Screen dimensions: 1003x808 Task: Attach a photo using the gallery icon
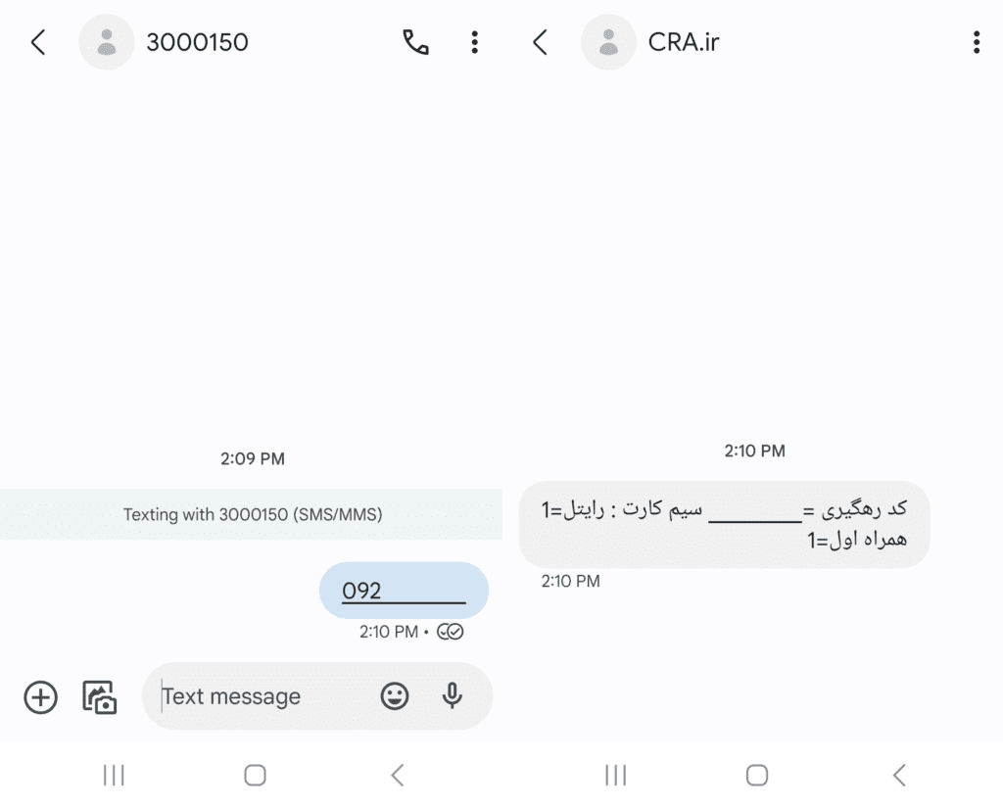(x=101, y=696)
